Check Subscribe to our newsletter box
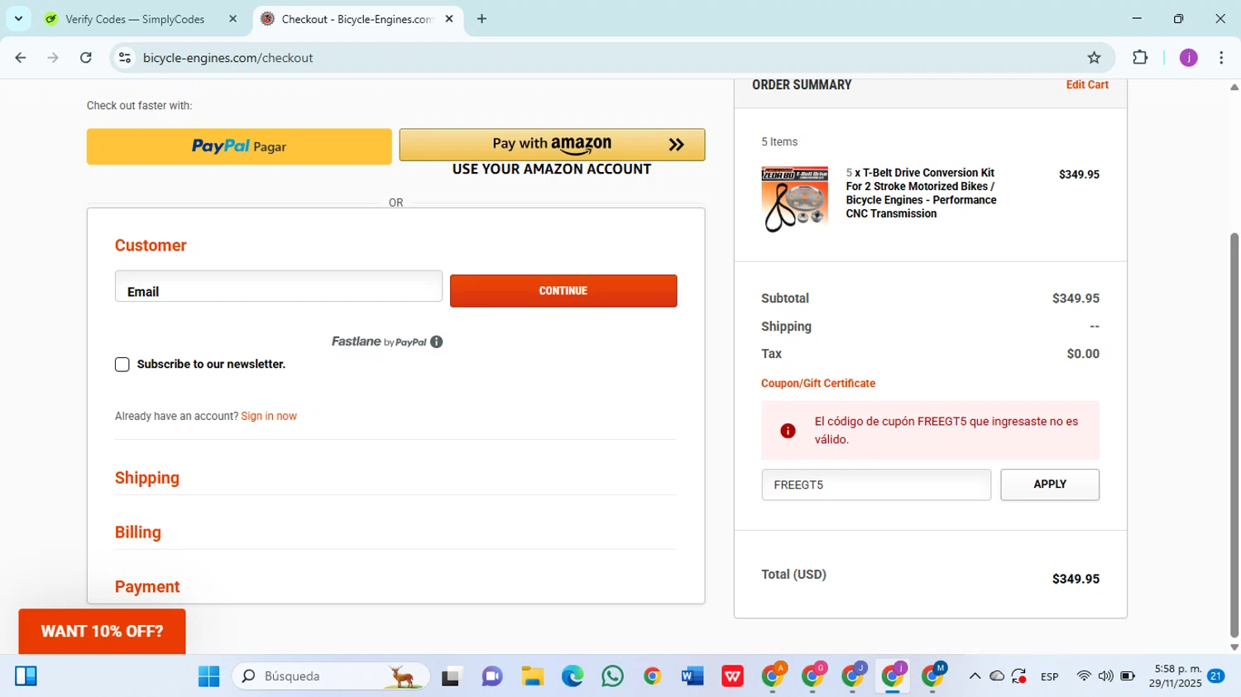This screenshot has width=1241, height=697. (x=122, y=365)
